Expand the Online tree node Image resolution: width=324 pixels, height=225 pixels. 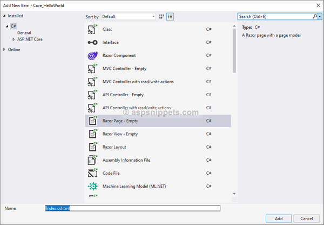click(x=4, y=49)
